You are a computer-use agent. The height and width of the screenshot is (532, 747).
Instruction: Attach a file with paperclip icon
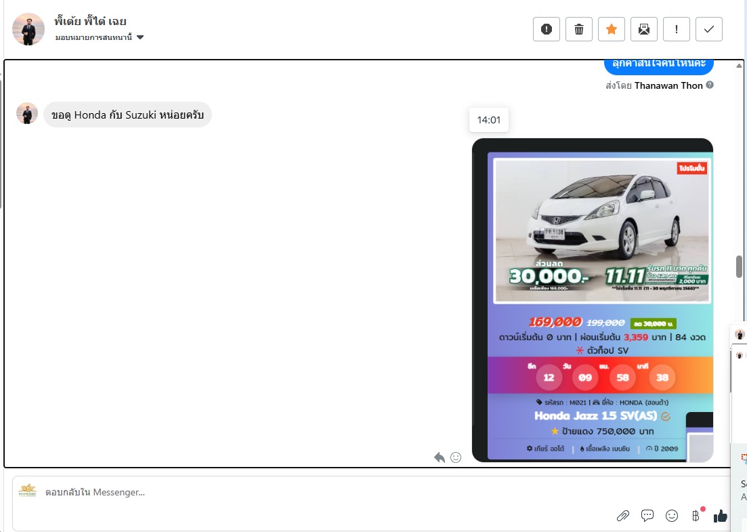622,515
